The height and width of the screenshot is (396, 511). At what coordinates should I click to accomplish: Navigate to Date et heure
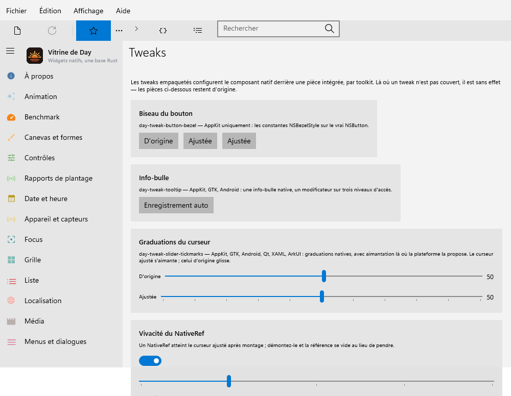[x=61, y=199]
